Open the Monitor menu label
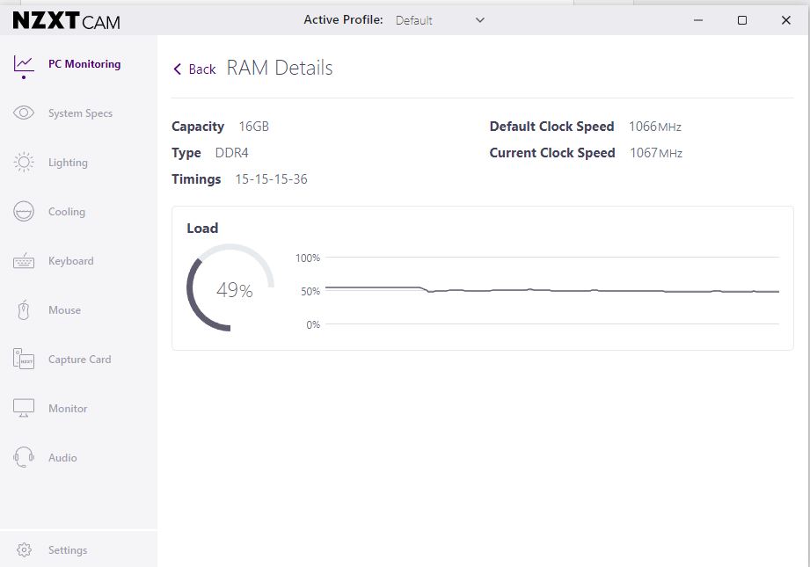 (x=68, y=408)
